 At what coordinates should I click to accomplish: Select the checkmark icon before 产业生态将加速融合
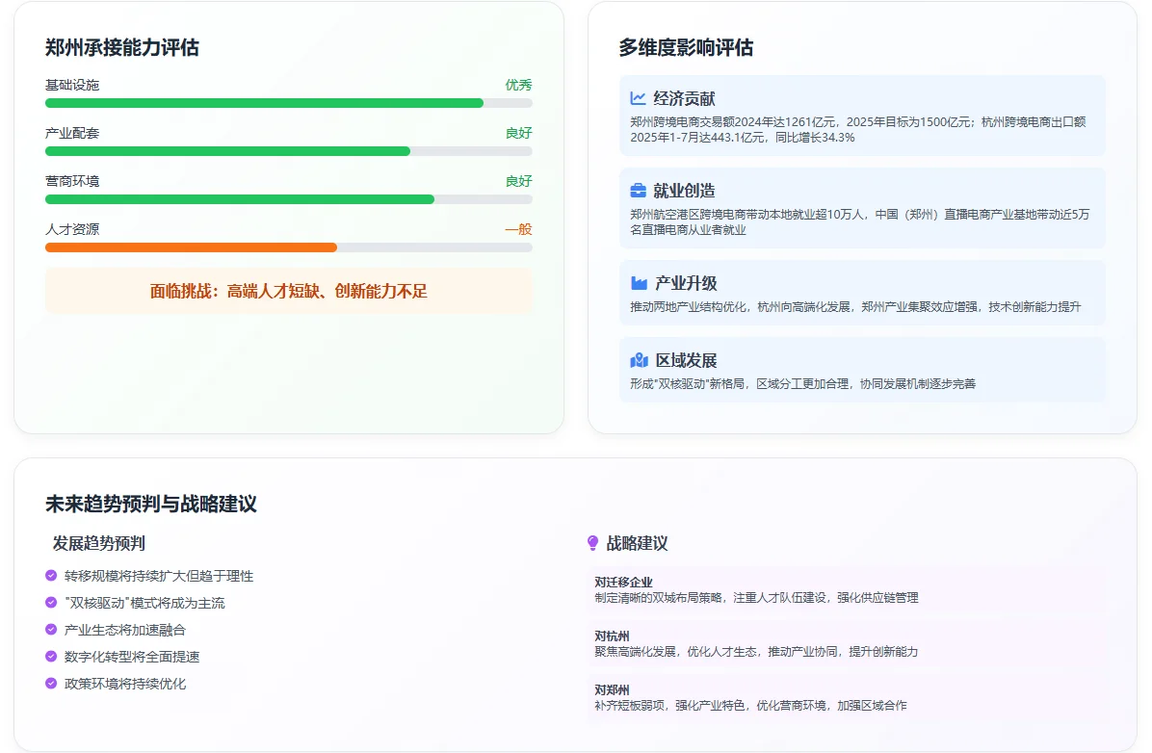tap(48, 630)
